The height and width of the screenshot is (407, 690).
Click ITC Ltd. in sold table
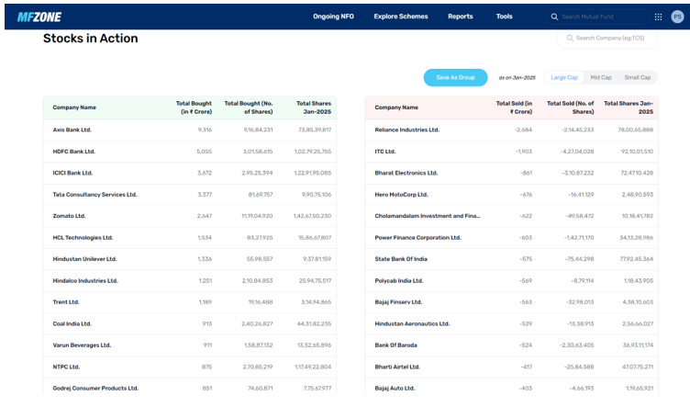pos(385,152)
